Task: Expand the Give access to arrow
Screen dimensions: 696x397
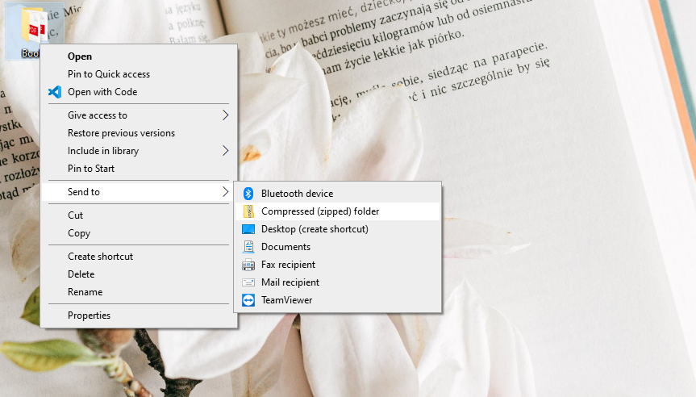Action: [x=226, y=115]
